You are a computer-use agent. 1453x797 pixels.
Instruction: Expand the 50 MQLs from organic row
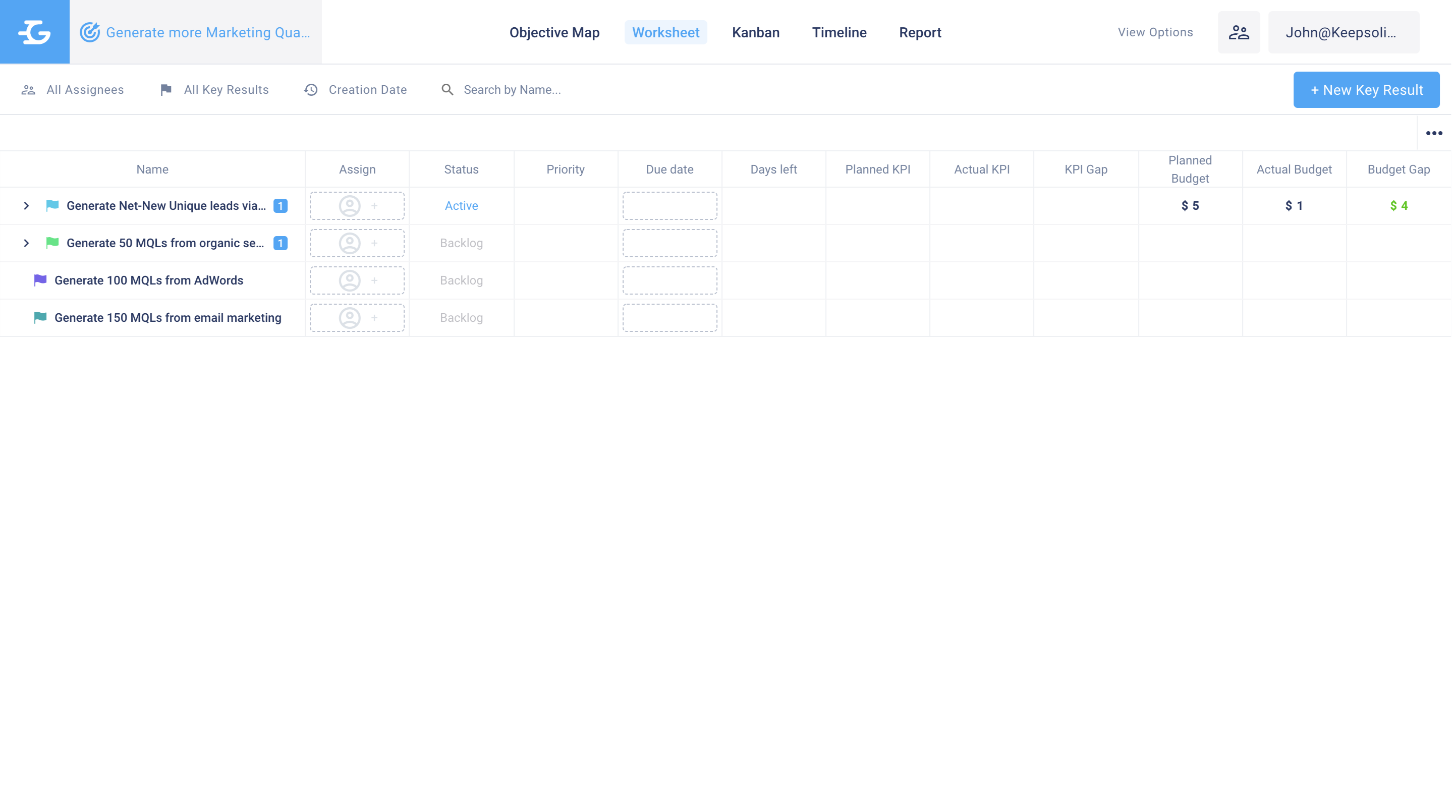pyautogui.click(x=26, y=243)
